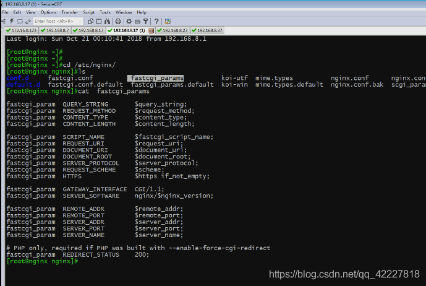The height and width of the screenshot is (286, 426).
Task: Switch to the 192.168.8.27 session tab
Action: point(173,30)
